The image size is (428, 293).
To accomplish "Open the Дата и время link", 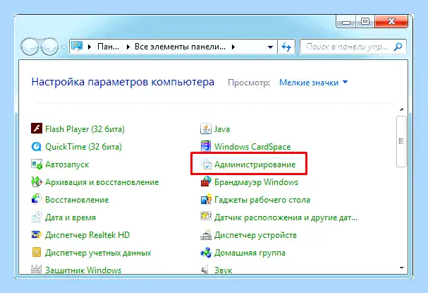I will point(71,217).
